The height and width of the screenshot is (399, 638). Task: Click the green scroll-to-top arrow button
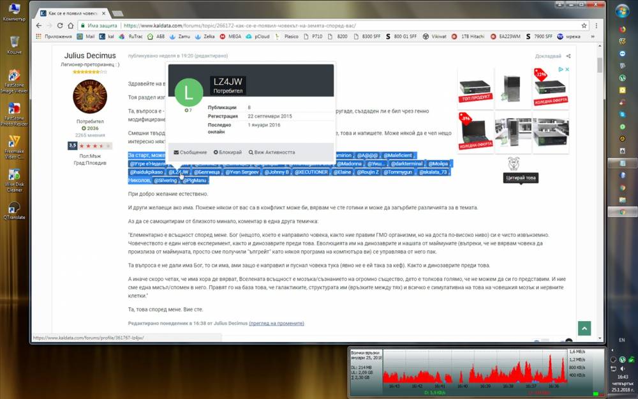tap(584, 328)
